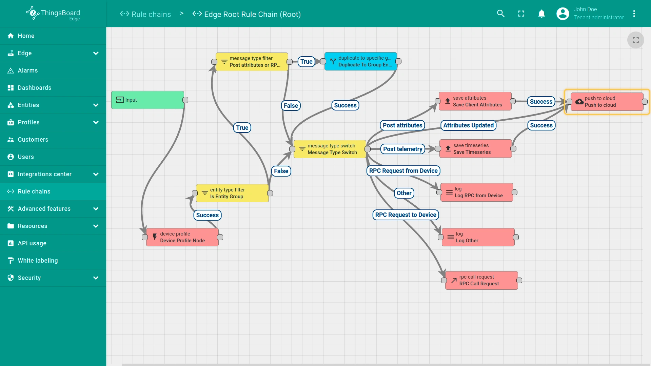
Task: Click the John Doe avatar icon
Action: point(563,14)
